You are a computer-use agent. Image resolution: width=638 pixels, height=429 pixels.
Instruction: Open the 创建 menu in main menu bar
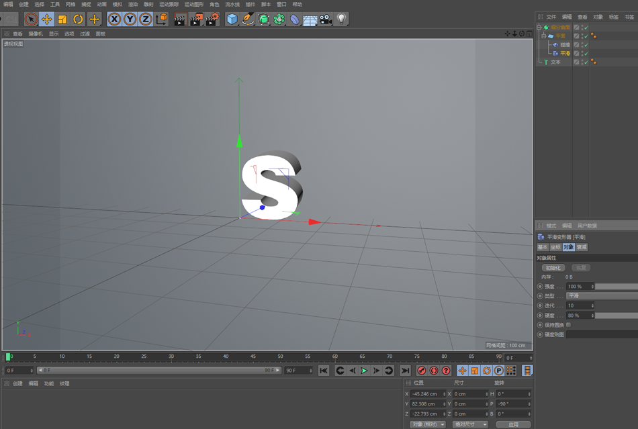24,4
